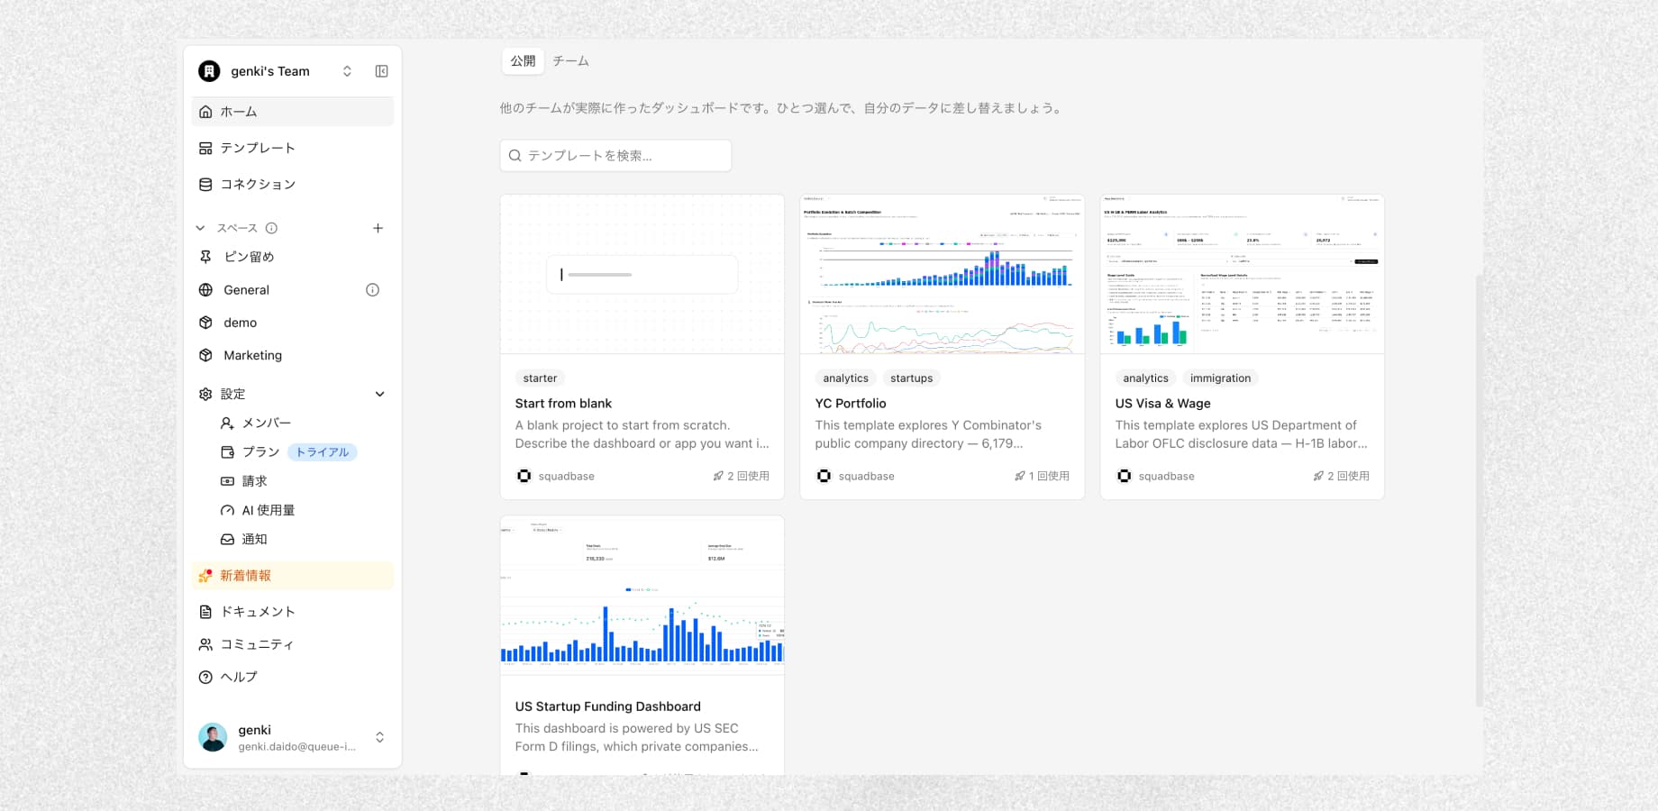Open genki user account menu chevron
The width and height of the screenshot is (1658, 811).
tap(379, 737)
